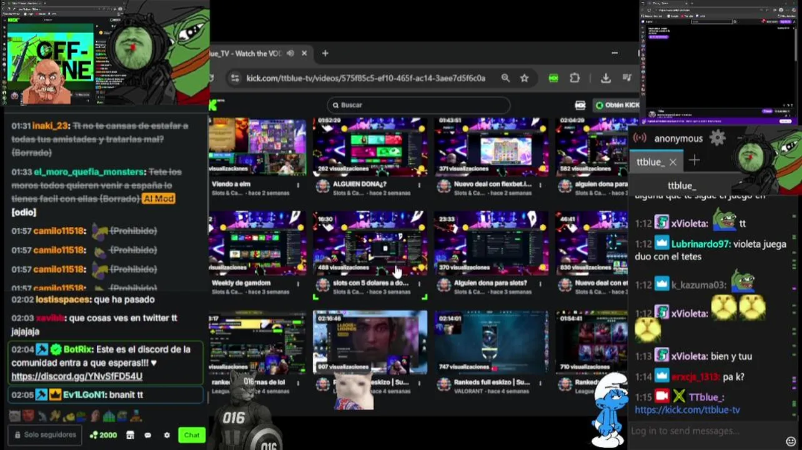802x450 pixels.
Task: Open the Kick chat shop icon
Action: point(130,435)
